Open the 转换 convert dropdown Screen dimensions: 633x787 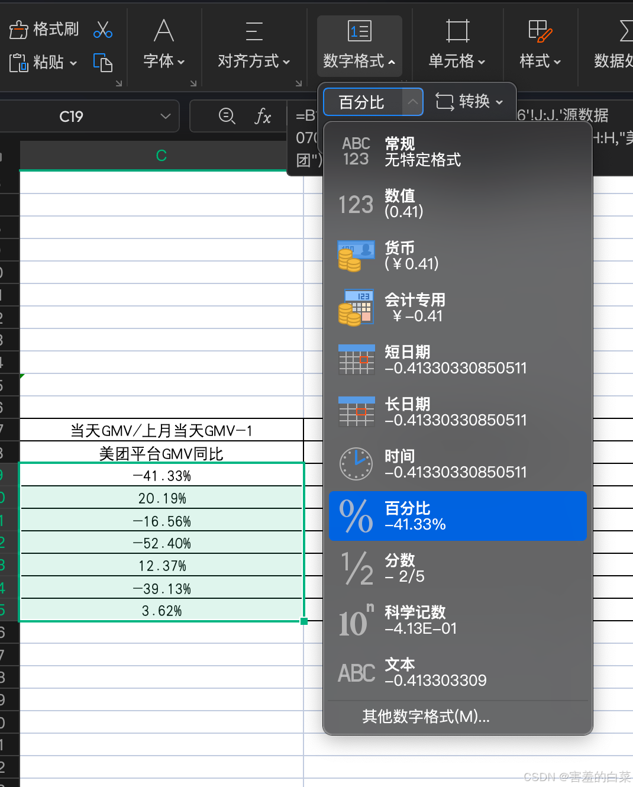click(470, 102)
